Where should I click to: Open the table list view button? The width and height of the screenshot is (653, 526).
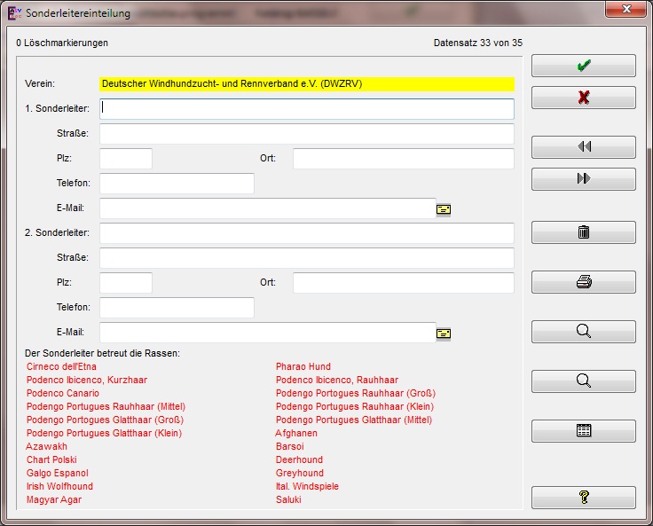584,430
